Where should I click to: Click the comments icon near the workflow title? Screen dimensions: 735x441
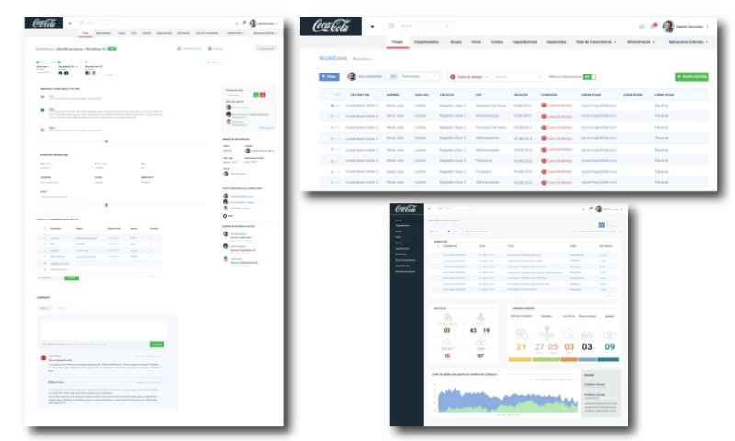click(179, 49)
